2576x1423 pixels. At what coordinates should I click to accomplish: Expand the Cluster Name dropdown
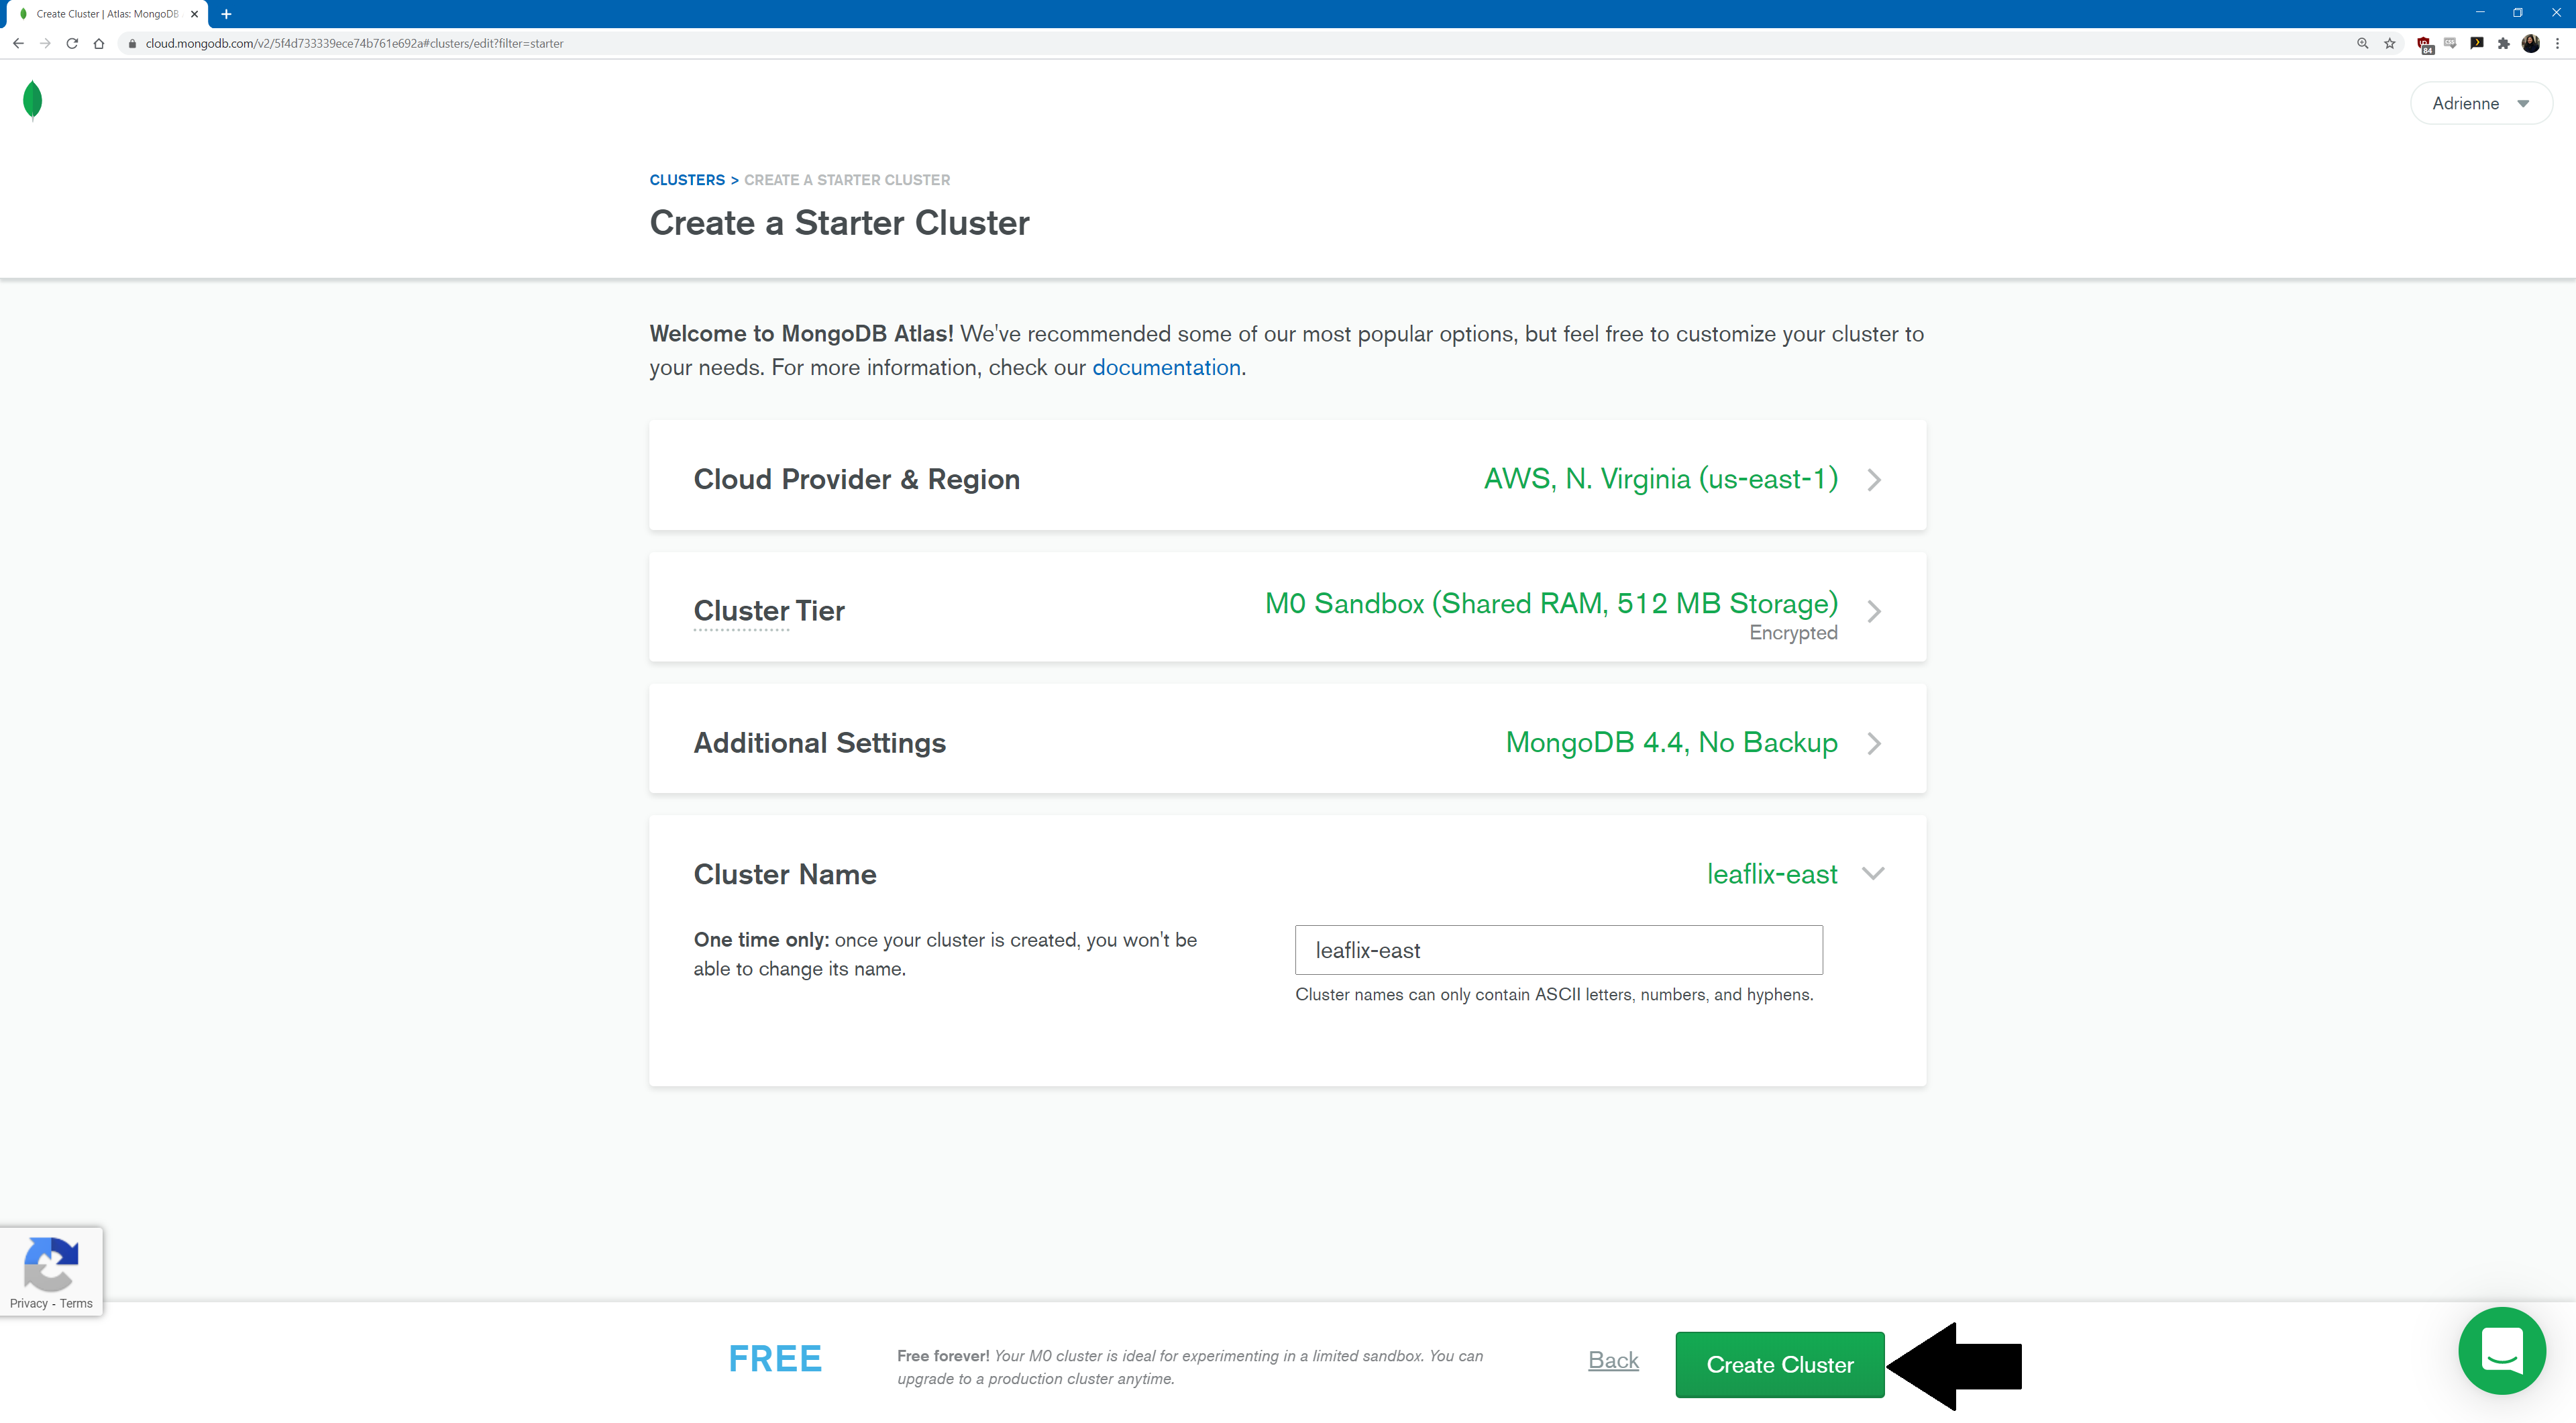[1870, 873]
